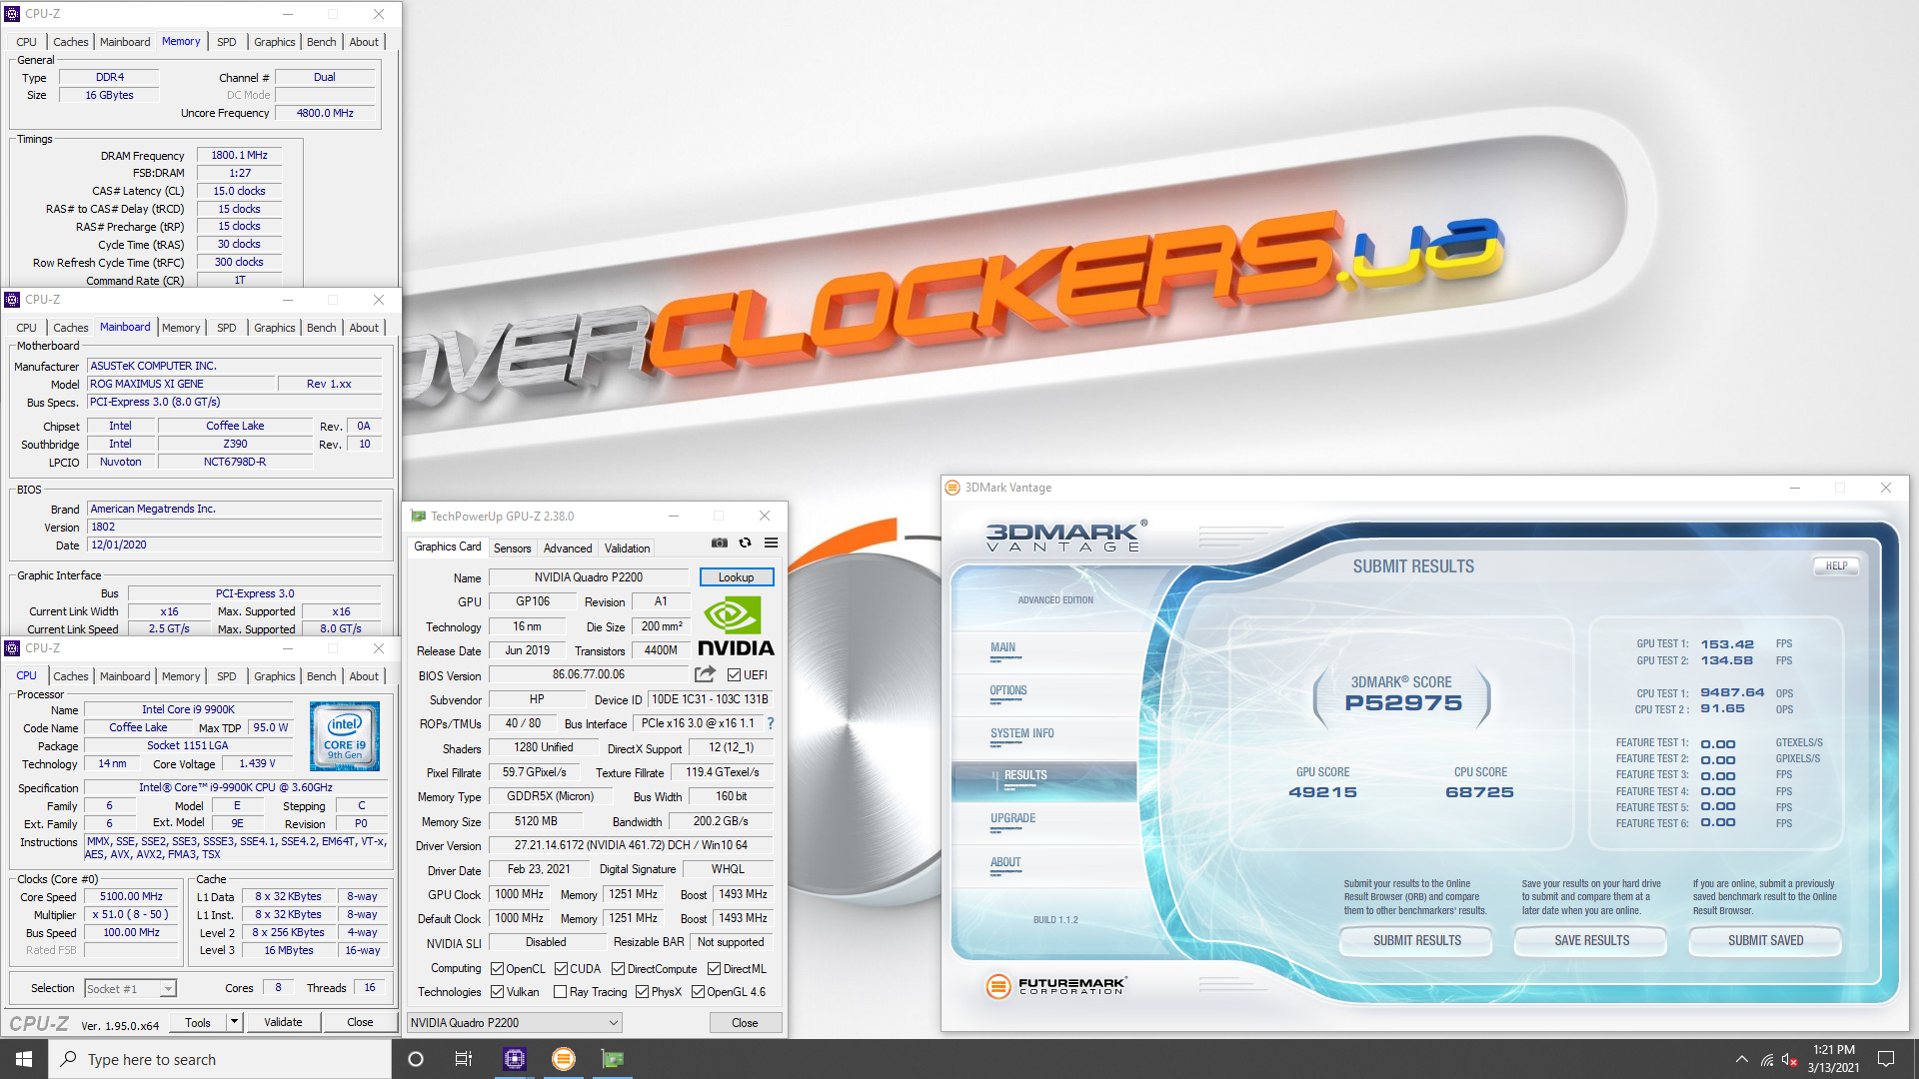
Task: Click Submit Saved button in 3DMark
Action: (x=1765, y=941)
